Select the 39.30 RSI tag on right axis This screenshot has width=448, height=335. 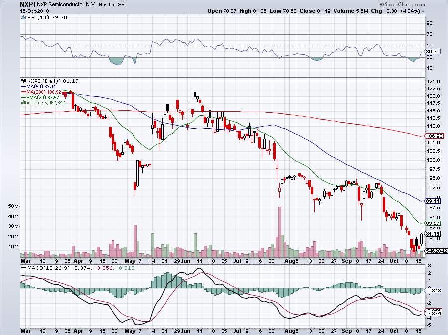432,52
